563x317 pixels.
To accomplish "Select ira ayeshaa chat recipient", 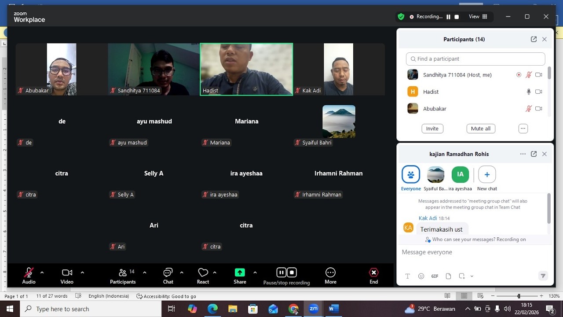I will point(461,178).
